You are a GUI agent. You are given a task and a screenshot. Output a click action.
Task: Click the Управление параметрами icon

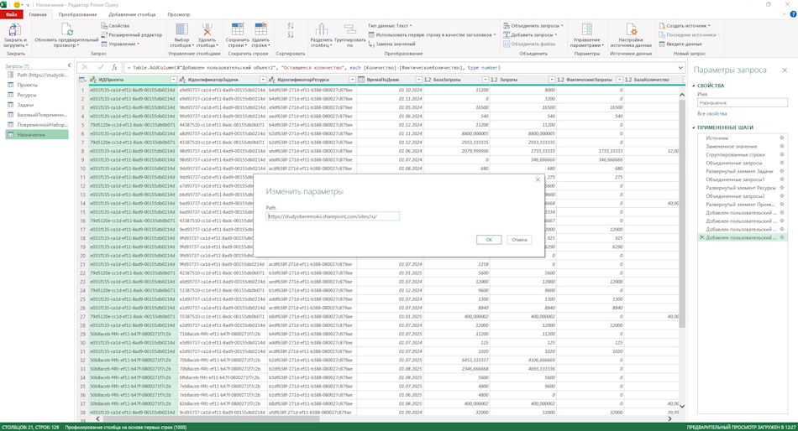coord(587,29)
